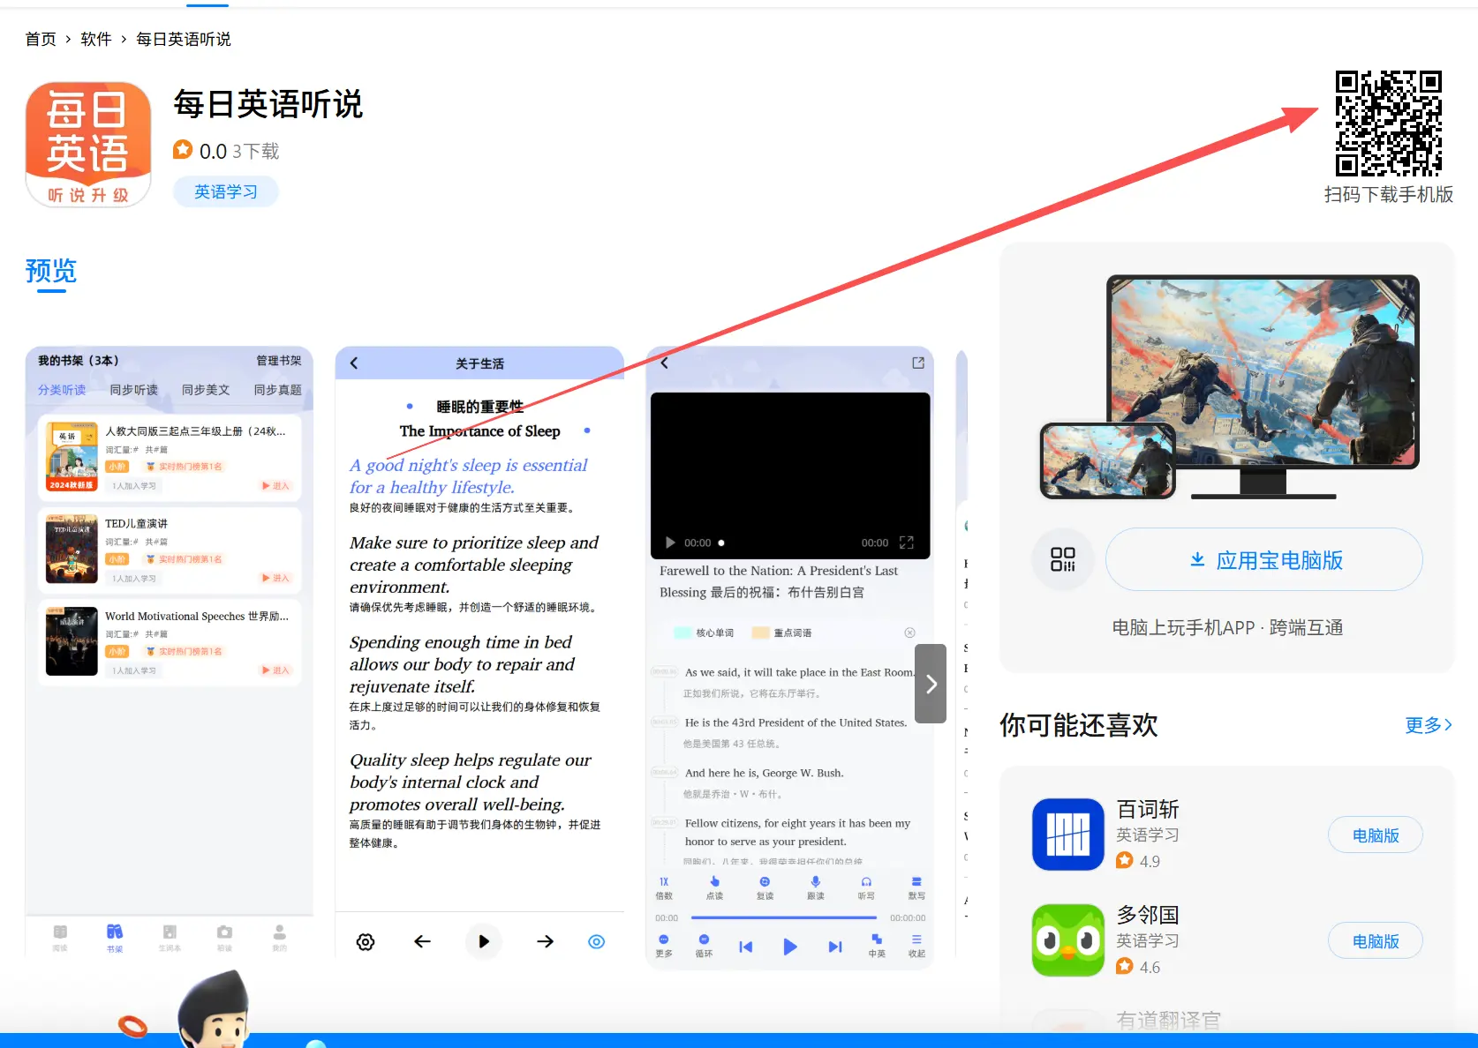Play the video in the preview screenshot
This screenshot has width=1478, height=1048.
(x=669, y=543)
